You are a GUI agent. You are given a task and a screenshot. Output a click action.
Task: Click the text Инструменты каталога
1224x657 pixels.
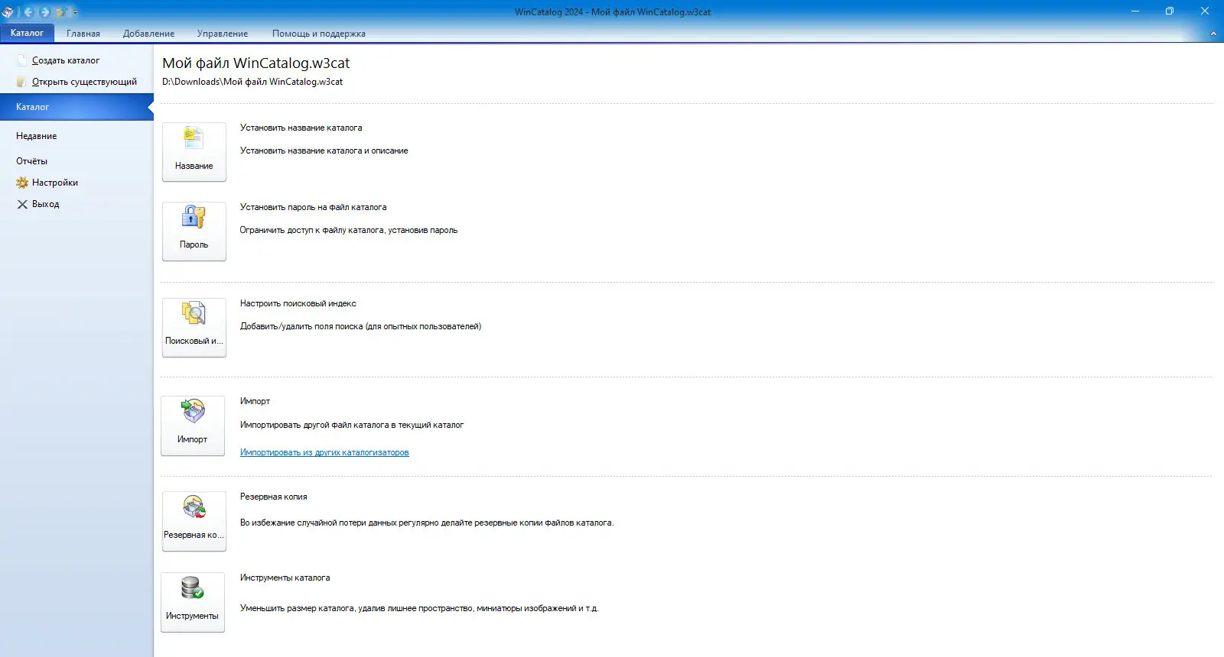pos(285,578)
